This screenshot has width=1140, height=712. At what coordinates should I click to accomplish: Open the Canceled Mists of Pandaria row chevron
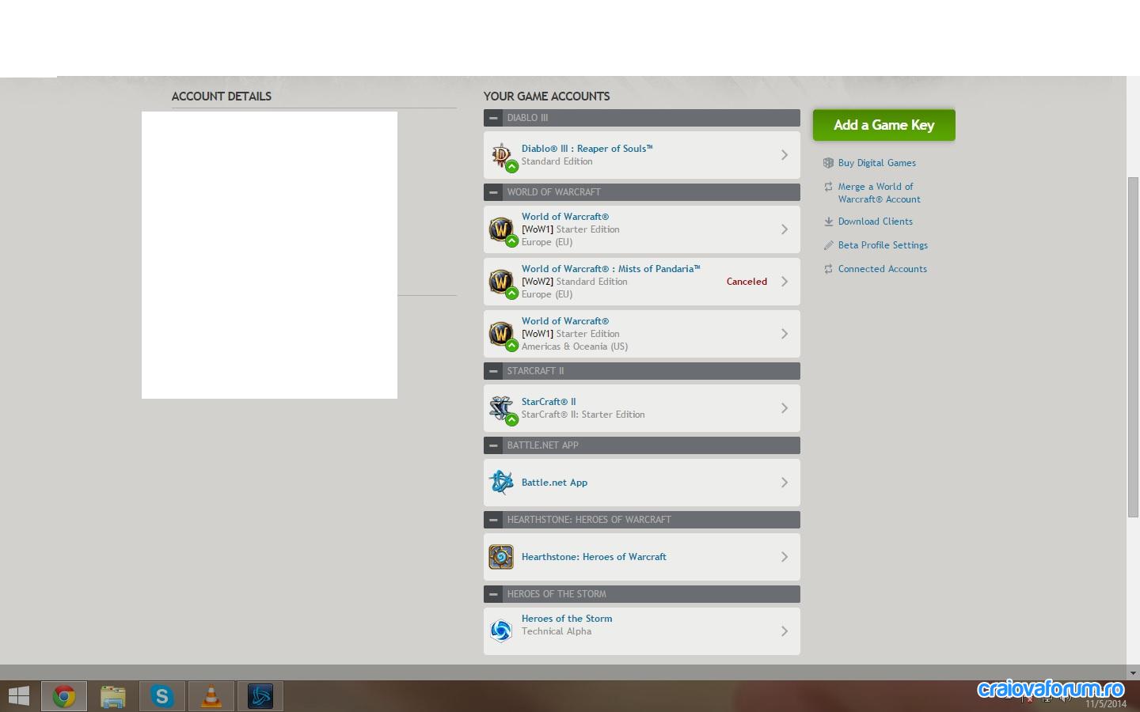(785, 282)
